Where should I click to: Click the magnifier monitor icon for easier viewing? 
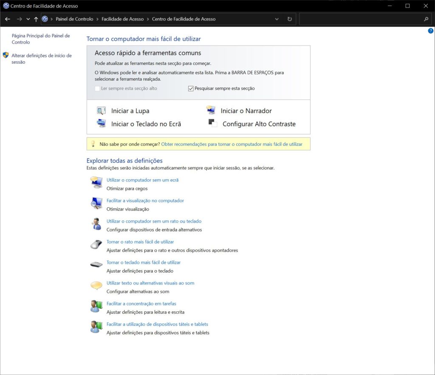click(x=96, y=203)
